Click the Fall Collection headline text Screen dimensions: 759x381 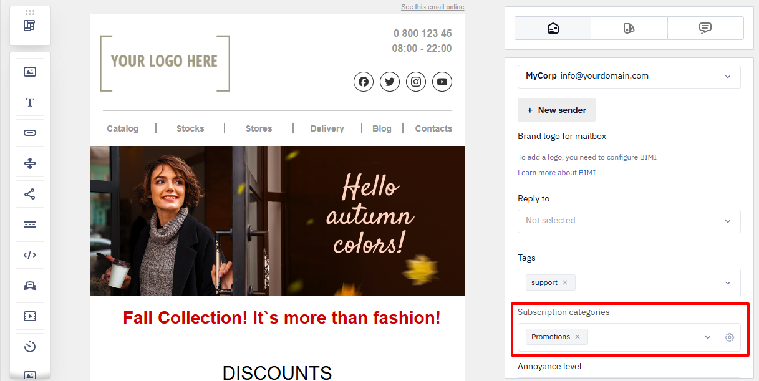click(x=282, y=317)
